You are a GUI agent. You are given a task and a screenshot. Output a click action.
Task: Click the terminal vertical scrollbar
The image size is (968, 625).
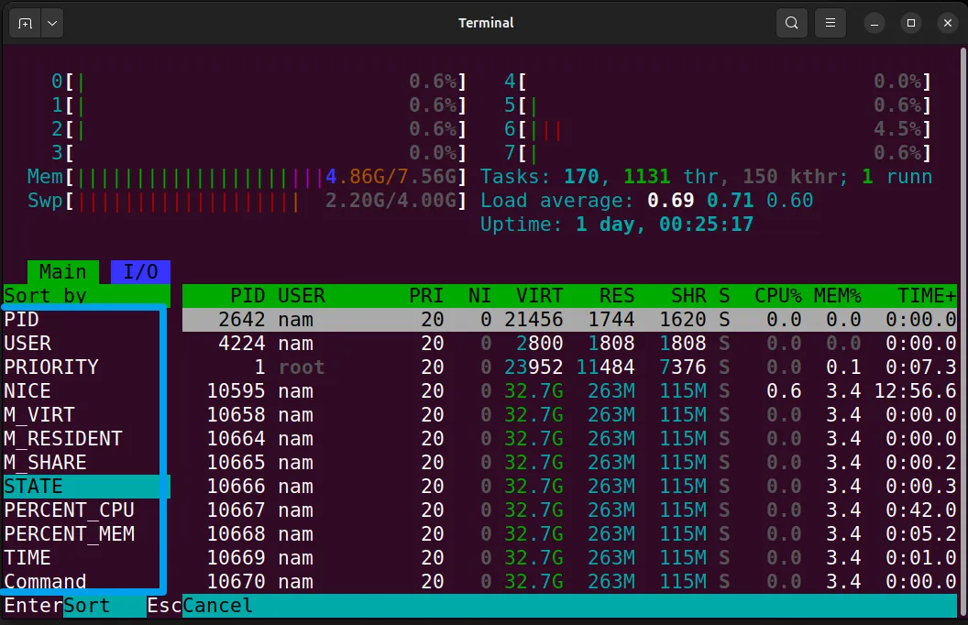click(x=962, y=334)
